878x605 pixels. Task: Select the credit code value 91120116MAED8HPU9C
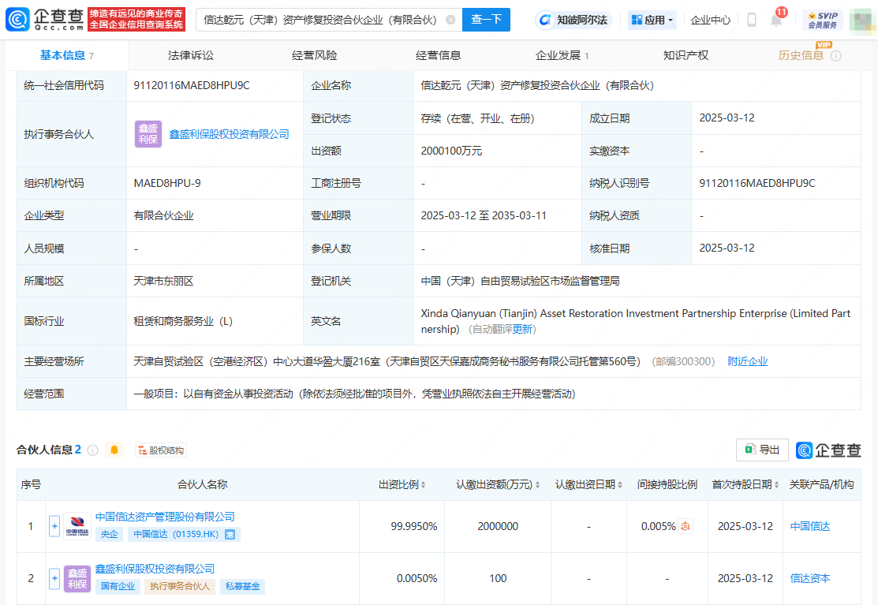(x=192, y=86)
